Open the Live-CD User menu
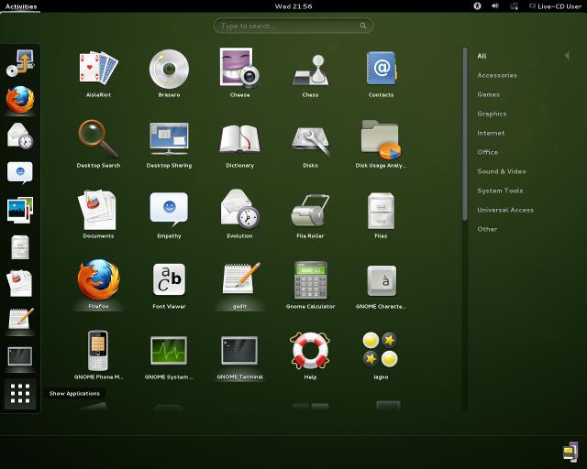Viewport: 587px width, 469px height. (555, 6)
